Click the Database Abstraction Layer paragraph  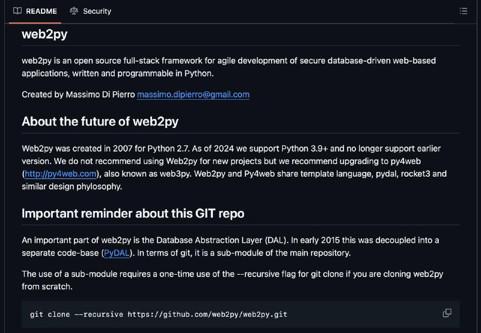pos(230,246)
